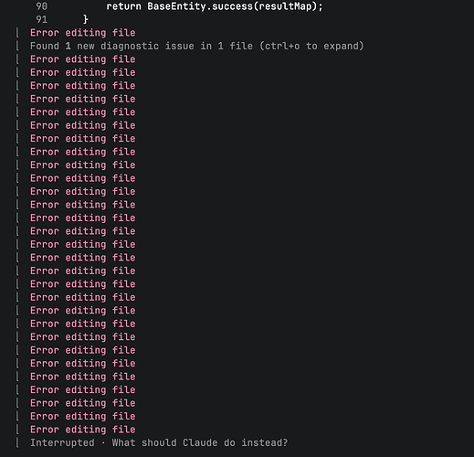Click the vertical bar beside the diagnostic issue line
474x457 pixels.
click(x=17, y=46)
